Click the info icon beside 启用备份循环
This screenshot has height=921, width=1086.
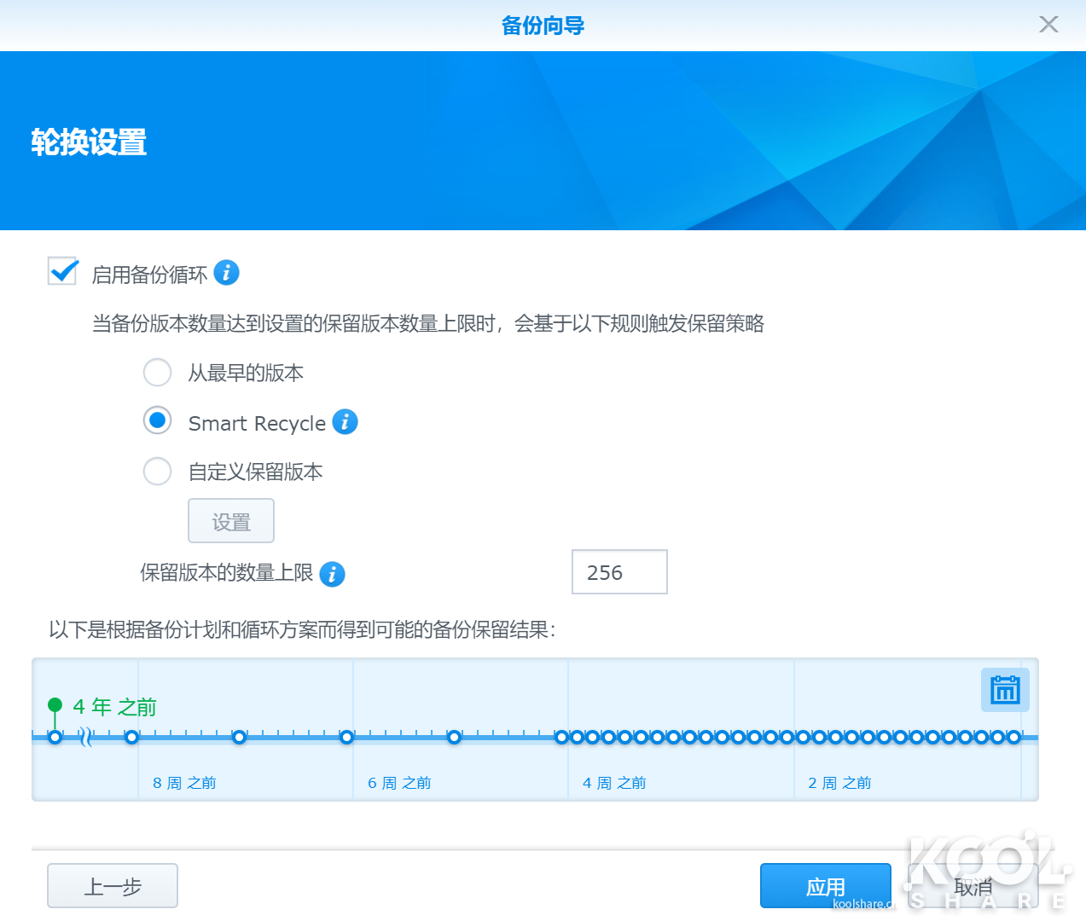pyautogui.click(x=226, y=273)
